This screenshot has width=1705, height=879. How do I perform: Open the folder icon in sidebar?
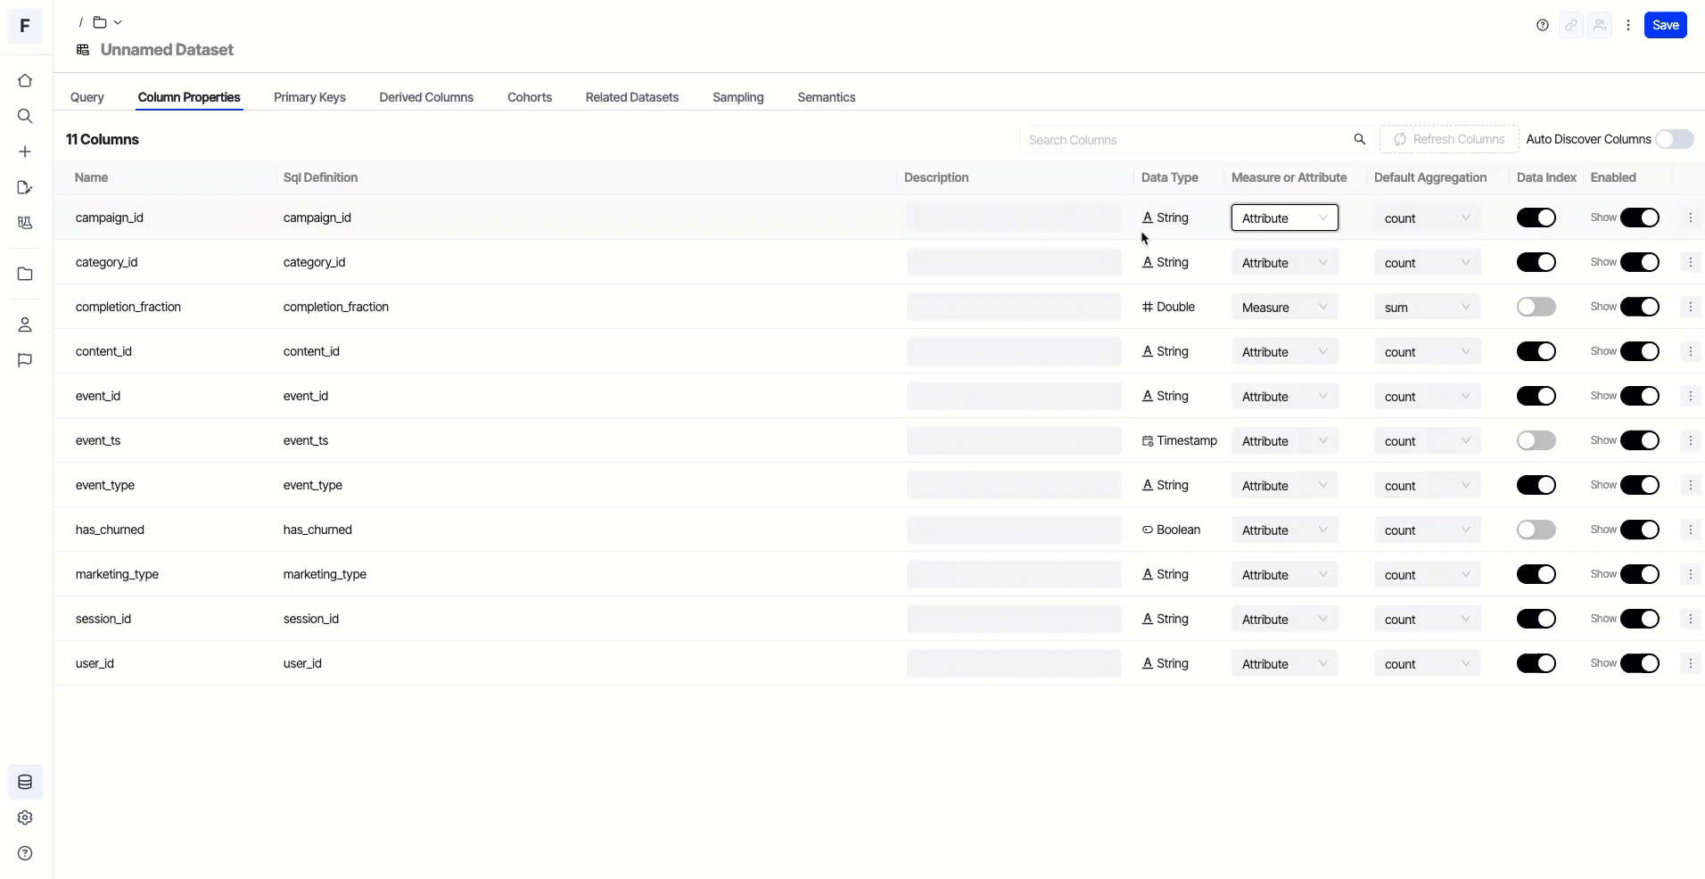[x=25, y=274]
